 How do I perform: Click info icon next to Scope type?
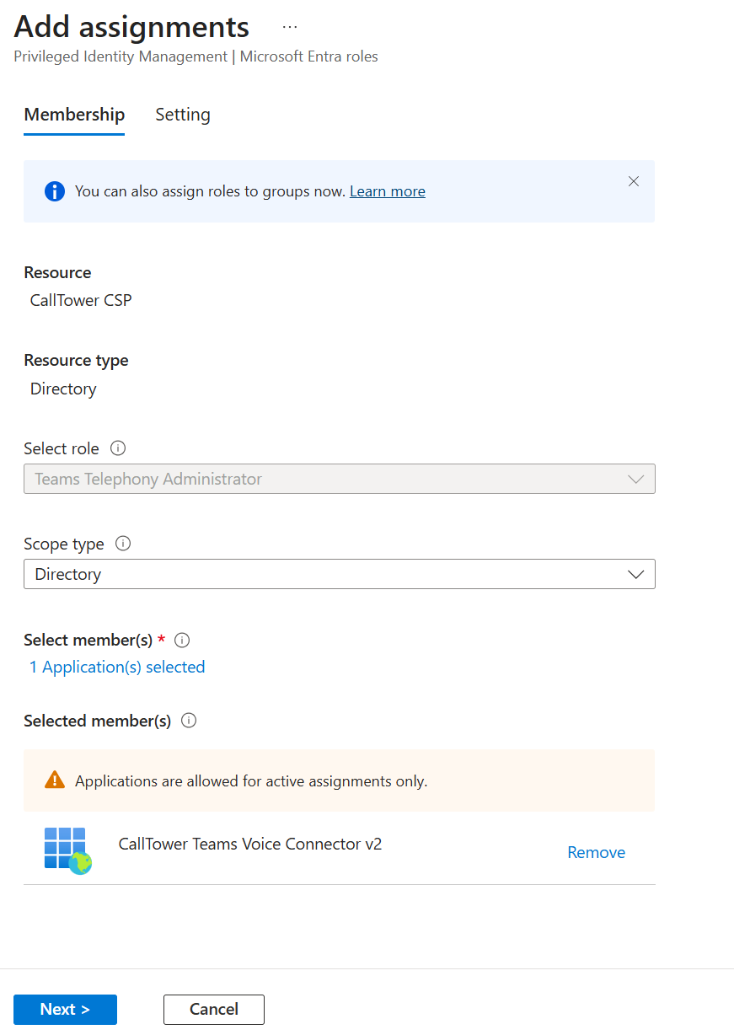click(123, 544)
